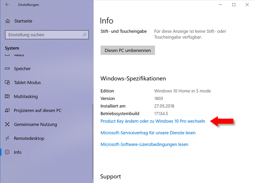Open Projizieren auf diesen PC
254x183 pixels.
point(38,110)
